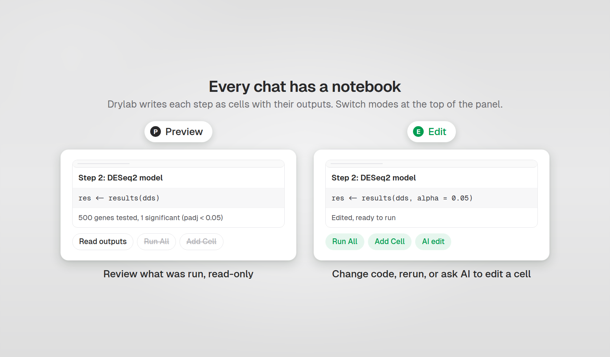Click the Read outputs button

point(103,242)
